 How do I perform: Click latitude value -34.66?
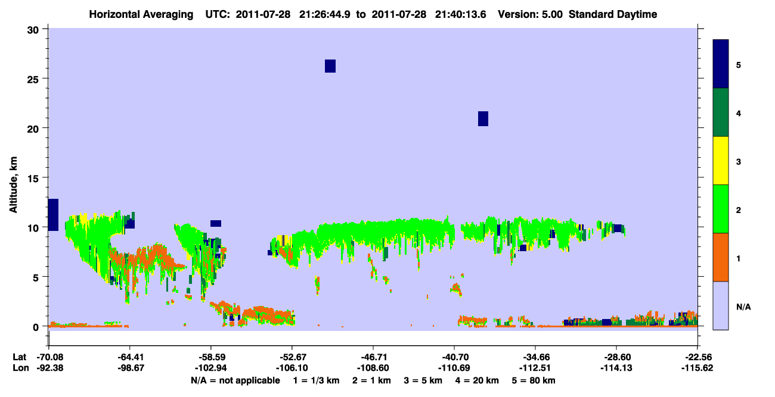pyautogui.click(x=535, y=357)
